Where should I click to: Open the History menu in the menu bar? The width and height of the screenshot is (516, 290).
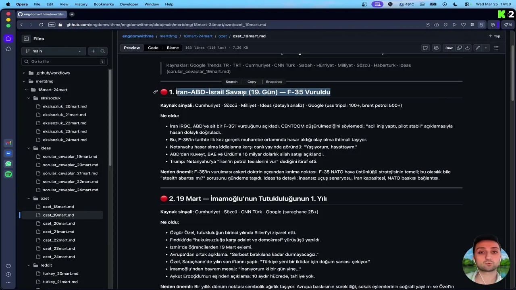(81, 4)
